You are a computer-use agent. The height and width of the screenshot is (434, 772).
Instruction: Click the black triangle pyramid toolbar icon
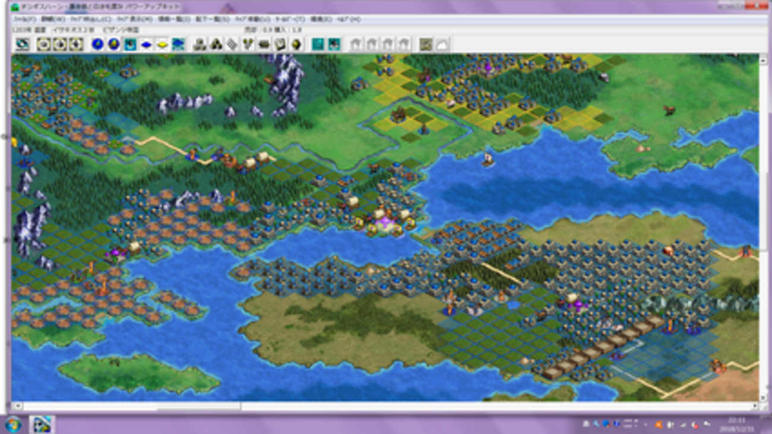[216, 44]
